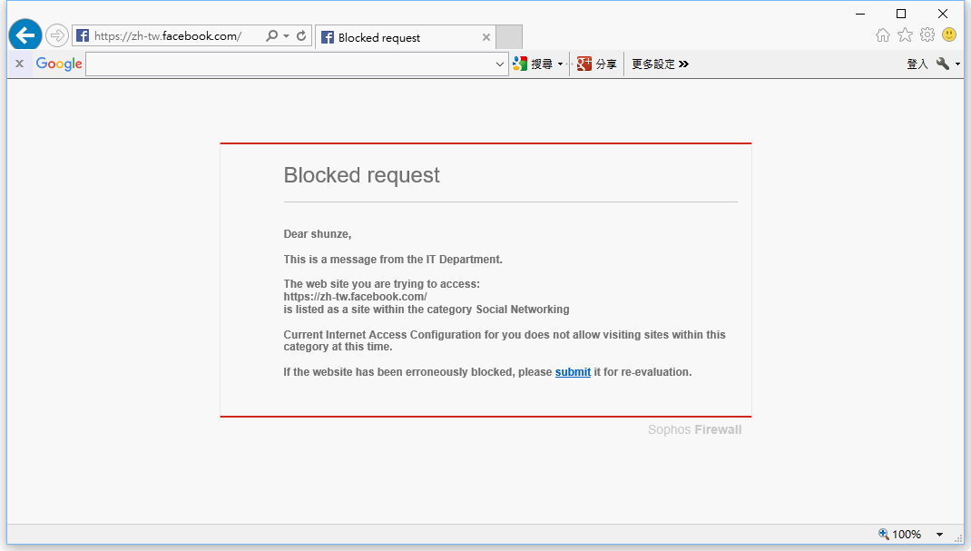Image resolution: width=971 pixels, height=551 pixels.
Task: Refresh the page with reload icon
Action: [301, 36]
